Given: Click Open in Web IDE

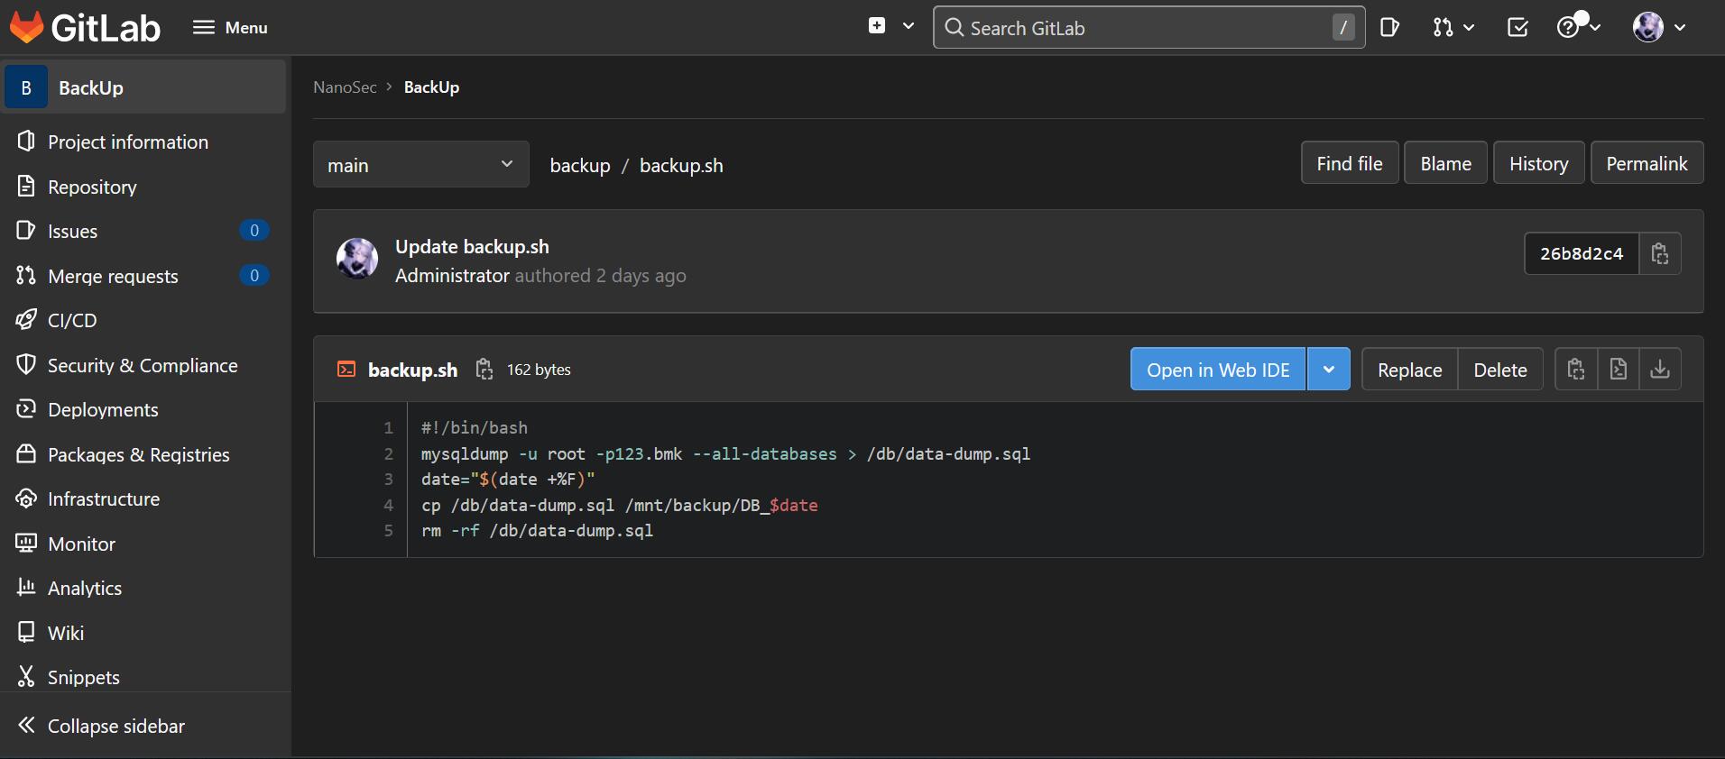Looking at the screenshot, I should click(x=1218, y=370).
